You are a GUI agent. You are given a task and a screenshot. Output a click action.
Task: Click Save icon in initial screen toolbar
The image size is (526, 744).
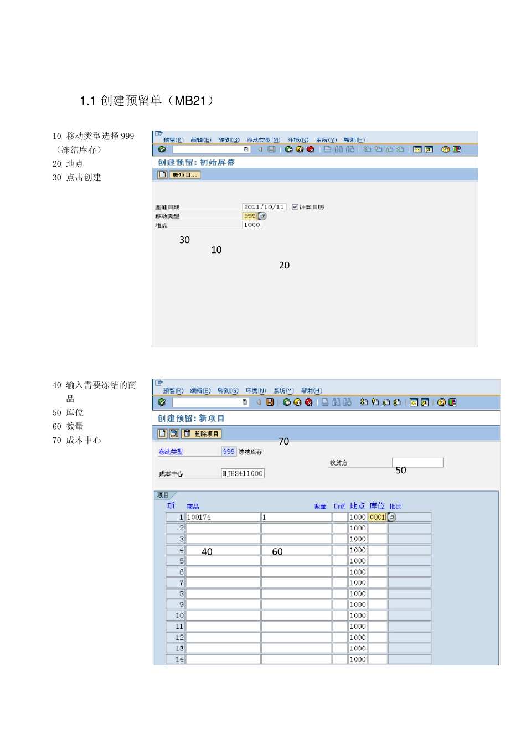(x=271, y=149)
